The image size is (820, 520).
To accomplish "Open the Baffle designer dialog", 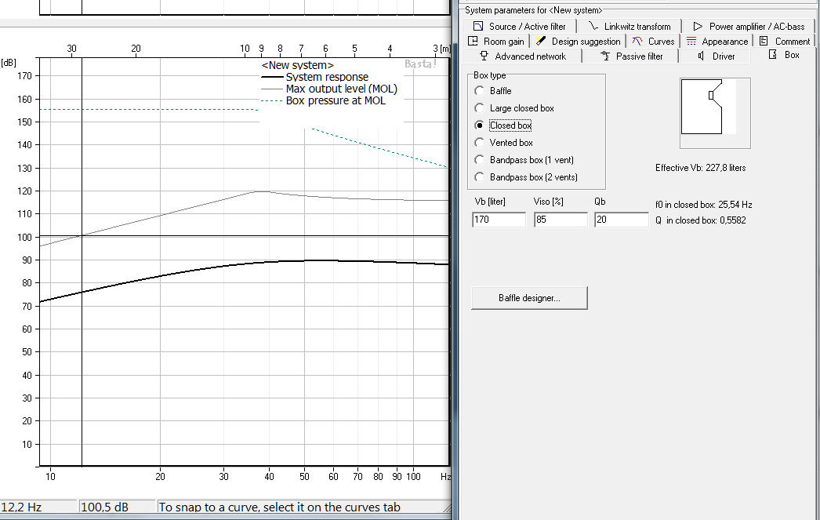I will [529, 298].
